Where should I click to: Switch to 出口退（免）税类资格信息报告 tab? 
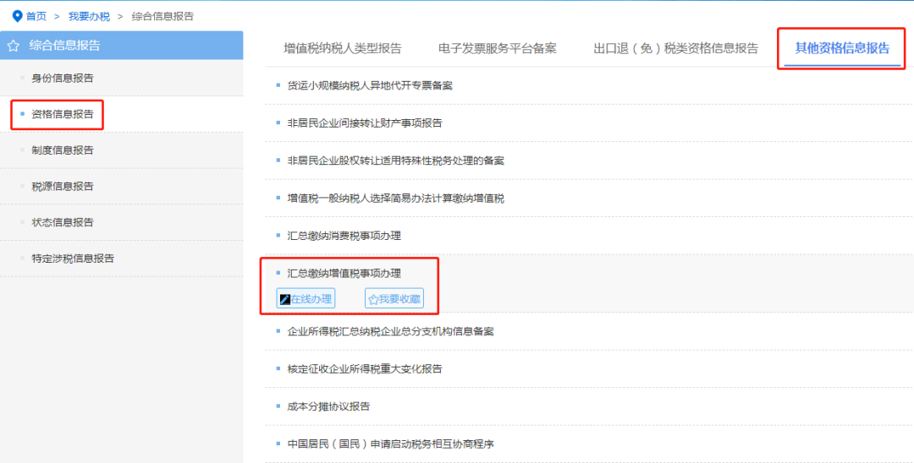675,48
